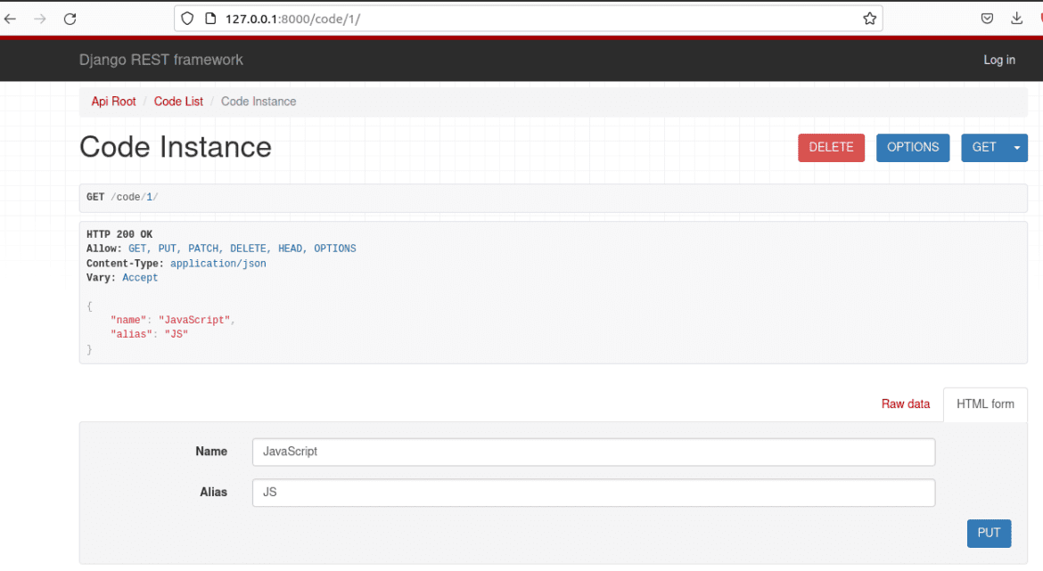Click the DELETE button
This screenshot has width=1043, height=571.
pos(831,147)
